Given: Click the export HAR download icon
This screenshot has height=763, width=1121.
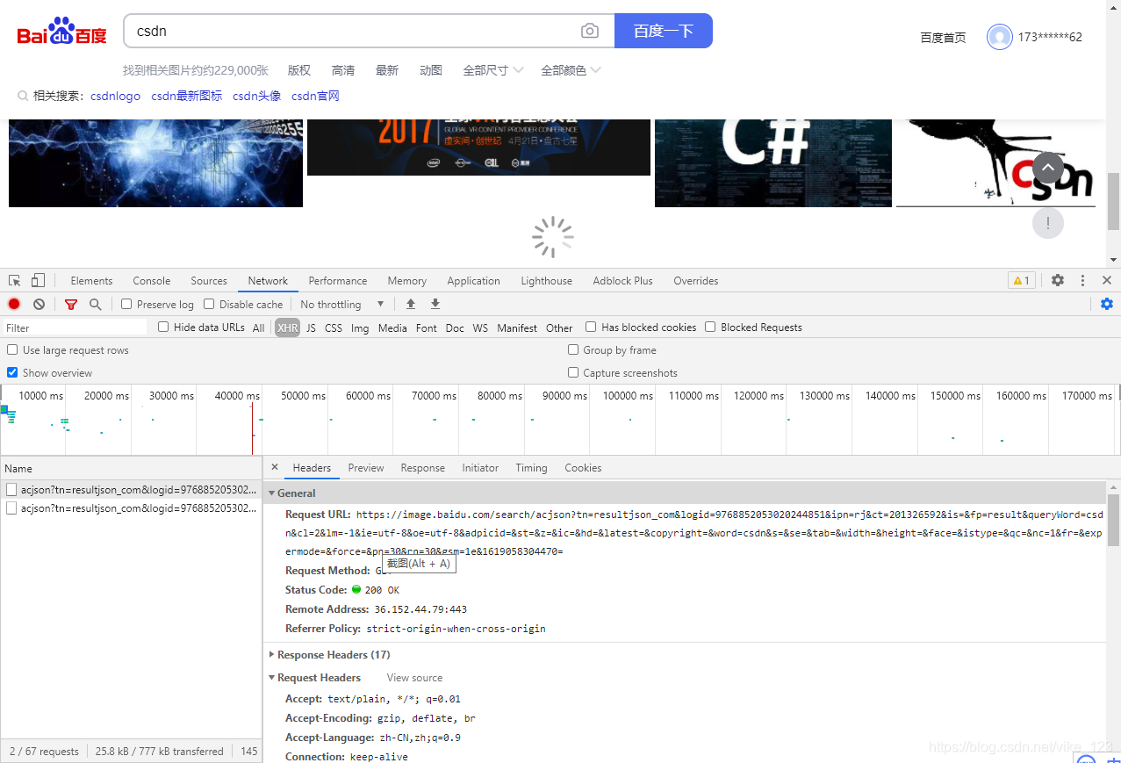Looking at the screenshot, I should coord(435,304).
